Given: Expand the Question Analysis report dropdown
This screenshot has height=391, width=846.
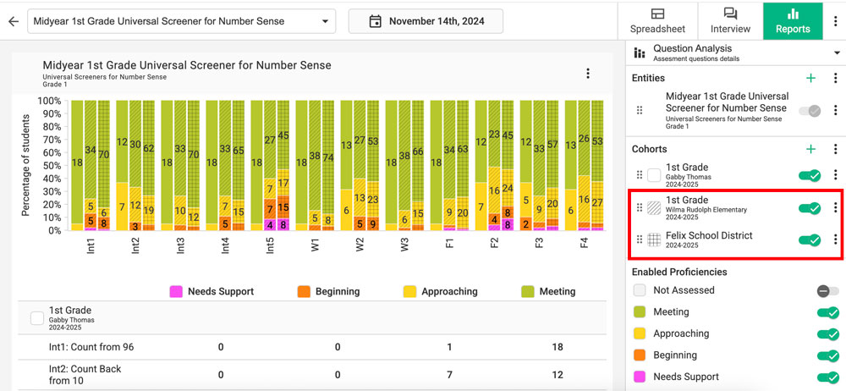Looking at the screenshot, I should click(x=837, y=53).
